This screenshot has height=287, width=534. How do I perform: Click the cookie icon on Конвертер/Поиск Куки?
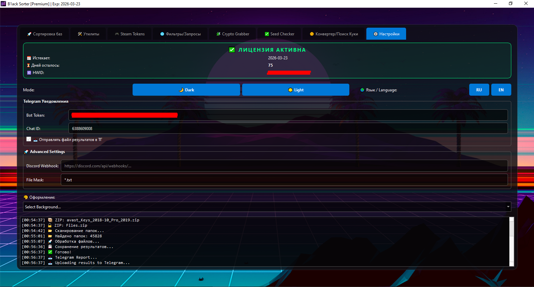pos(312,34)
